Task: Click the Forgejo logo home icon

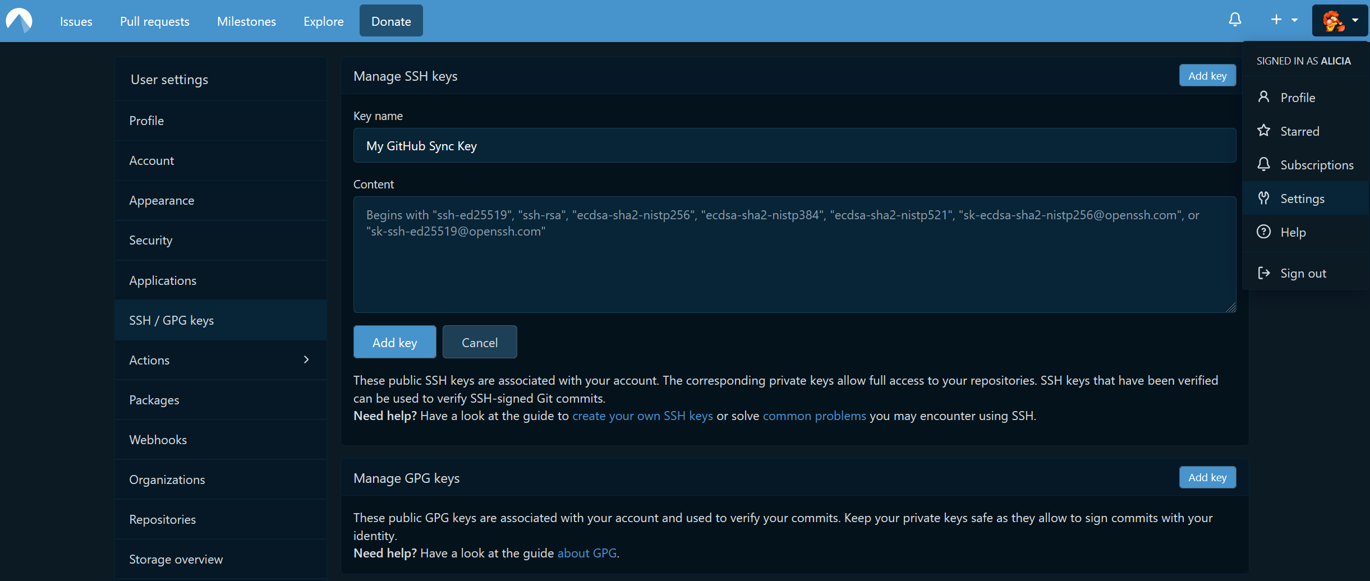Action: click(x=19, y=21)
